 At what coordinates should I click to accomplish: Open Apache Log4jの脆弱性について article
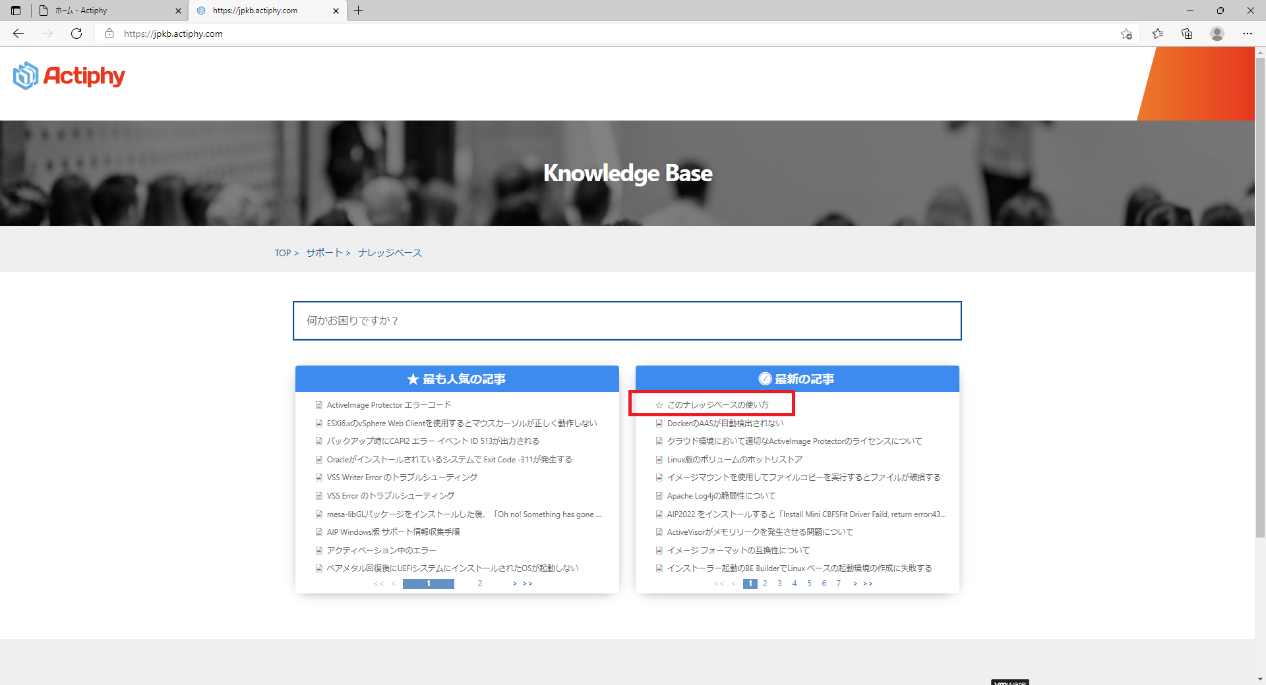click(721, 496)
